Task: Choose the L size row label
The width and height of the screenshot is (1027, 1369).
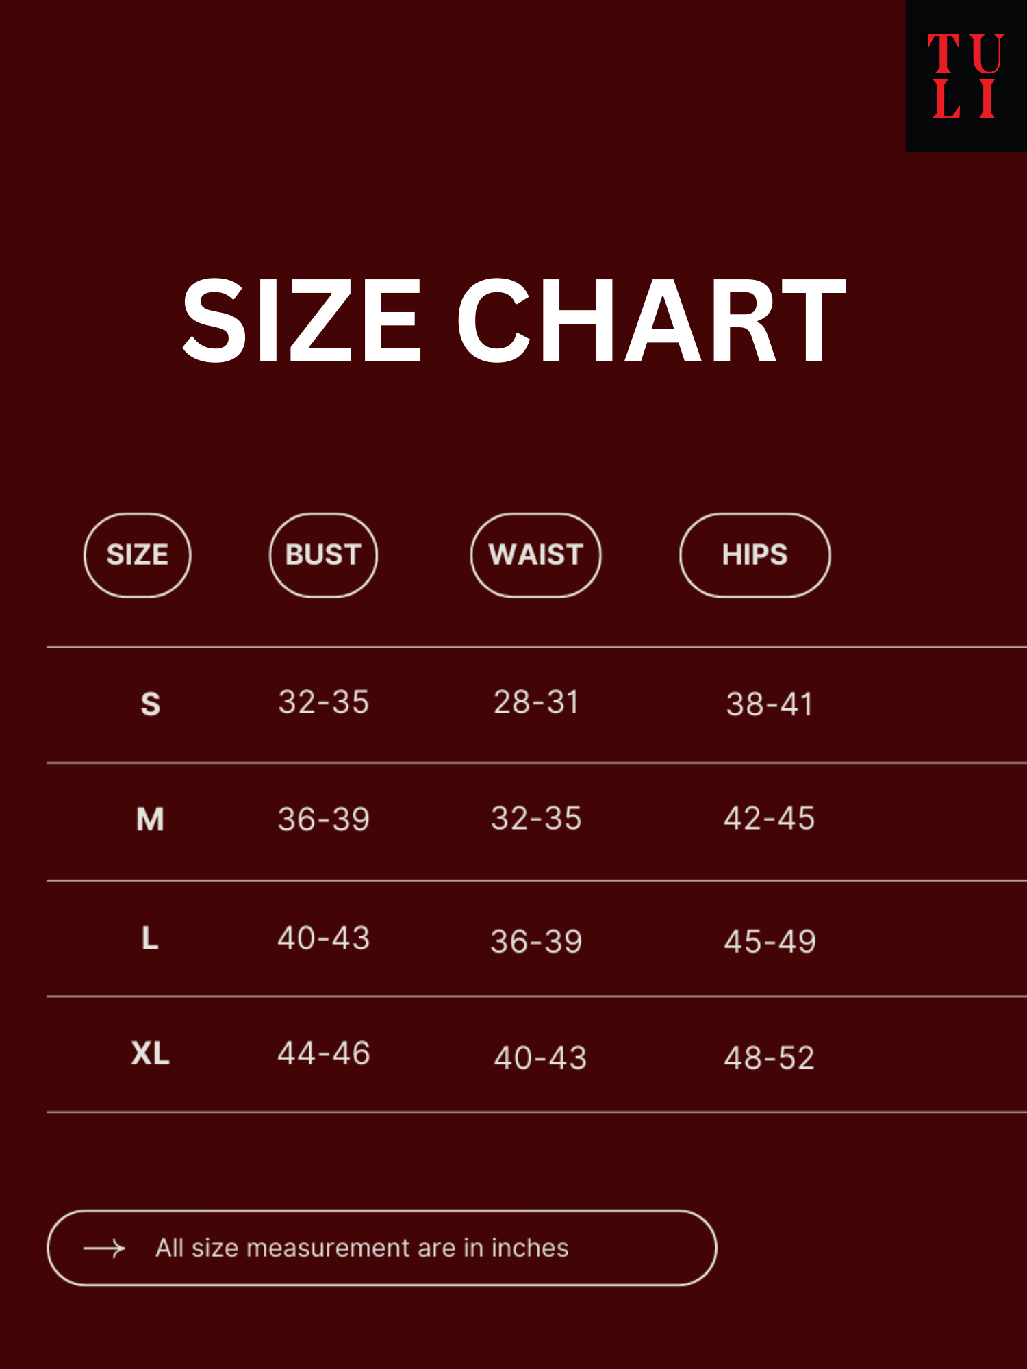Action: coord(151,938)
